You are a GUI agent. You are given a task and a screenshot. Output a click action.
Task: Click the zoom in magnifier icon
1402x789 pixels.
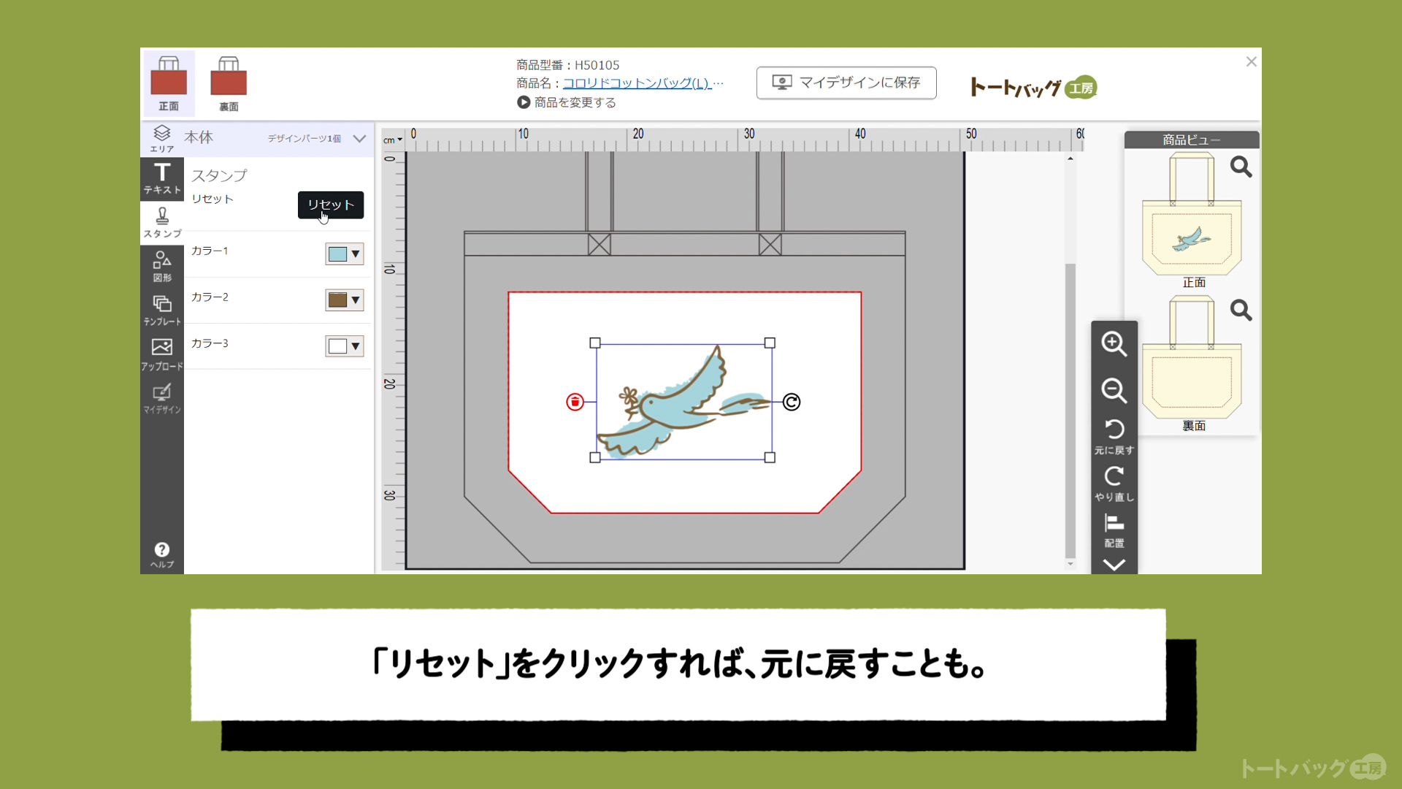(x=1114, y=344)
